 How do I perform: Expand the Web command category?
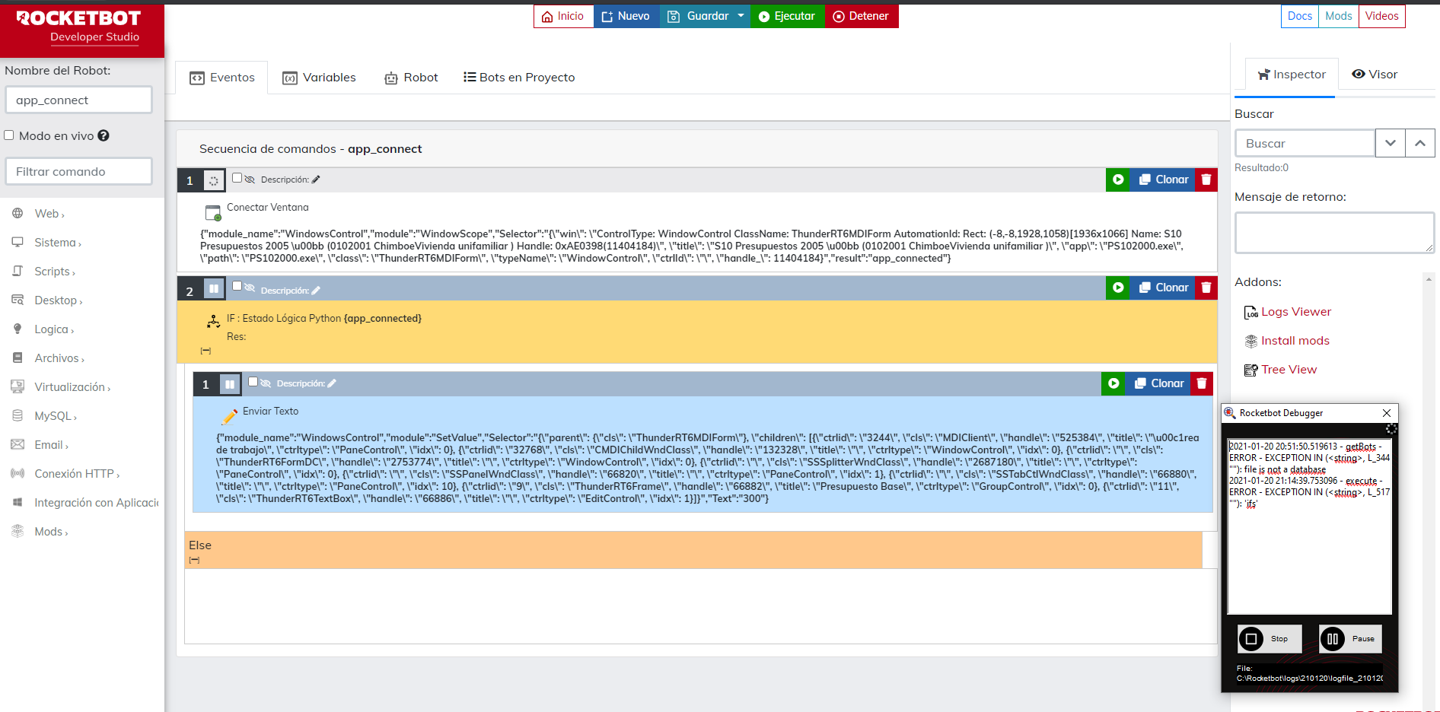pos(47,214)
